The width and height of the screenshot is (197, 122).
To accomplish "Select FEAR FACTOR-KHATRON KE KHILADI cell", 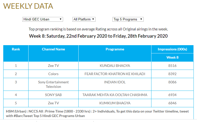I will pos(115,74).
